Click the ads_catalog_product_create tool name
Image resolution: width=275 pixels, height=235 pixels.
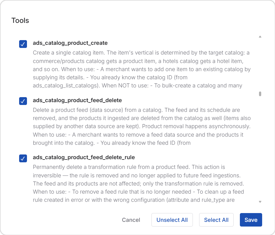(70, 43)
